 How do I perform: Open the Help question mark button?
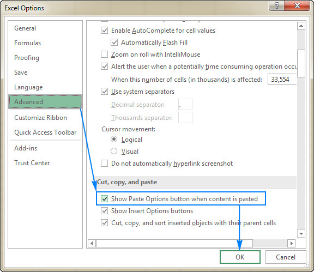[x=276, y=5]
